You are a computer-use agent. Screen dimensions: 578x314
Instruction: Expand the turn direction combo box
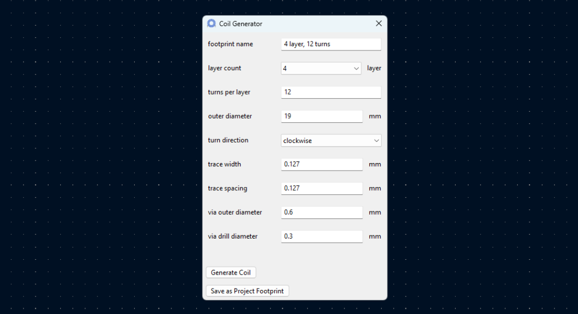pyautogui.click(x=331, y=141)
